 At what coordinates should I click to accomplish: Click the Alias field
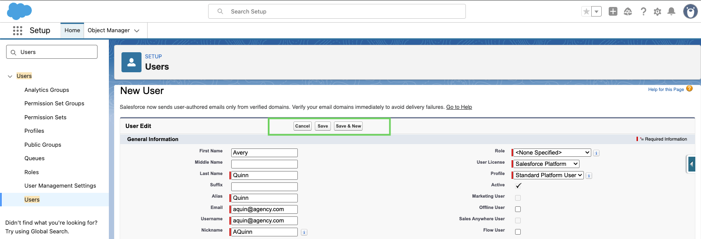coord(264,198)
